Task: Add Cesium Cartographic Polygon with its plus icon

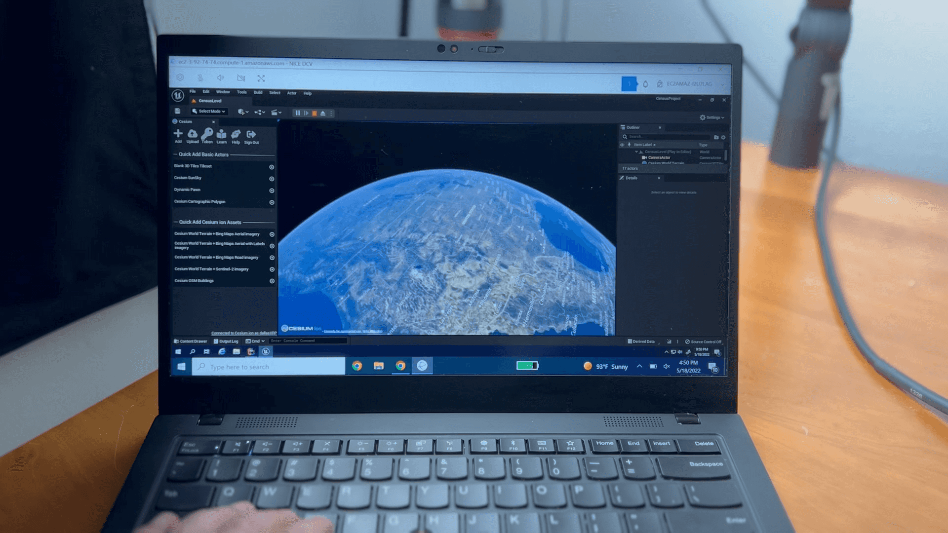Action: [x=272, y=202]
